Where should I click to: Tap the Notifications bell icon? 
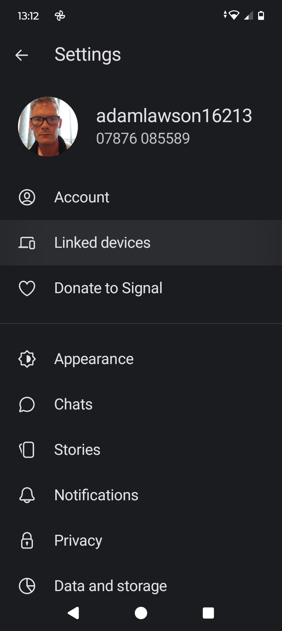(27, 495)
